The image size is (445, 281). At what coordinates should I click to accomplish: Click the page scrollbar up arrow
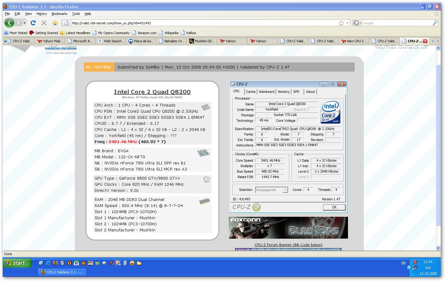[438, 48]
